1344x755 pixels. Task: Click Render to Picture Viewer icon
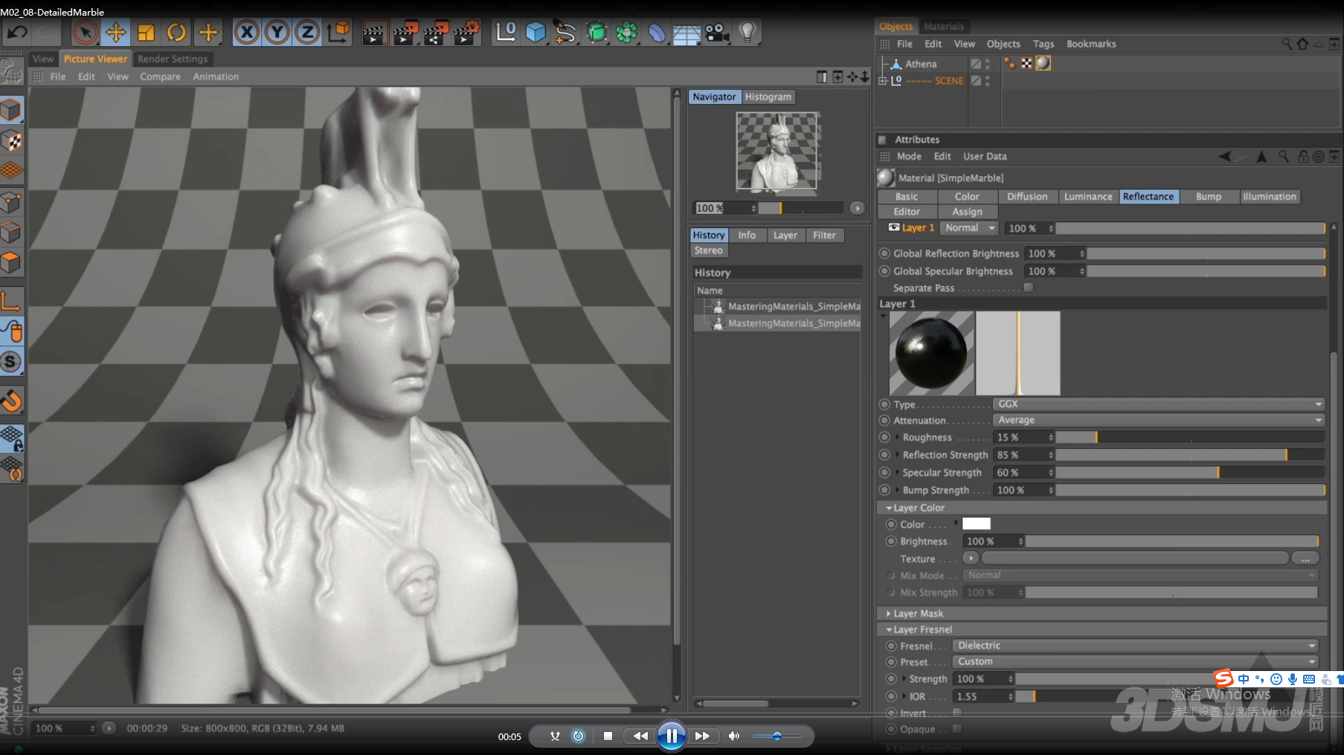click(x=405, y=33)
